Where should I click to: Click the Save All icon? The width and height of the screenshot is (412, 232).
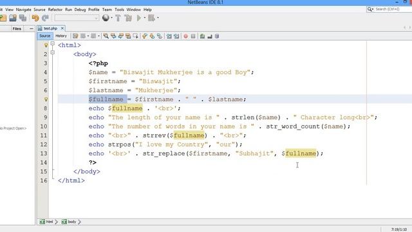pyautogui.click(x=23, y=18)
